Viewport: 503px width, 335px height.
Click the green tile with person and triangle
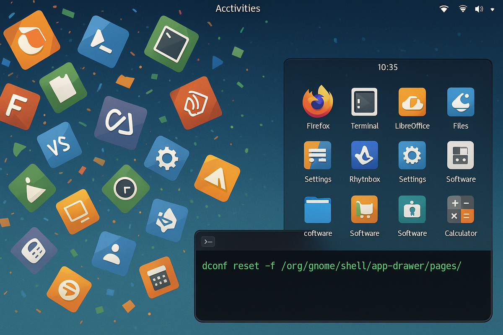(32, 187)
